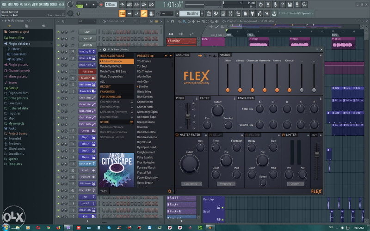Viewport: 370px width, 231px height.
Task: Toggle the LIMITER power button
Action: [284, 135]
